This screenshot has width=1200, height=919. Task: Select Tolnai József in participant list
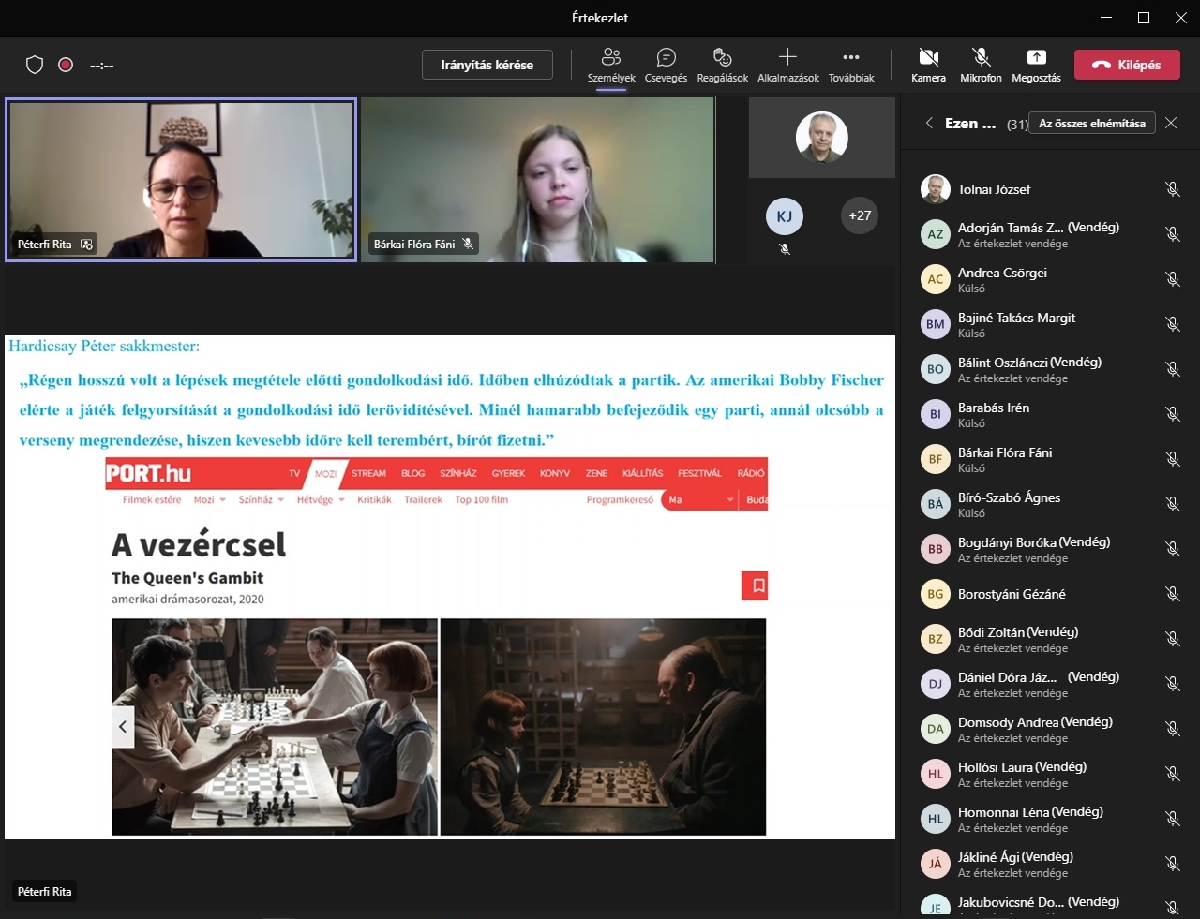1050,189
